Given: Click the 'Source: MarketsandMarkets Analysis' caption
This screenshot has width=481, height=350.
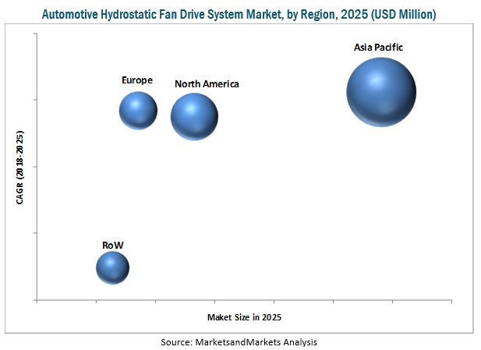Looking at the screenshot, I should (x=239, y=342).
